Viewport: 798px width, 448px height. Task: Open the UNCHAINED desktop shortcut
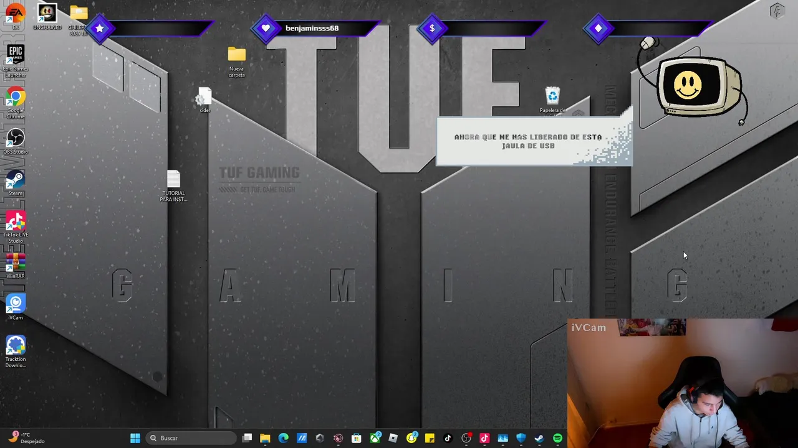coord(47,16)
